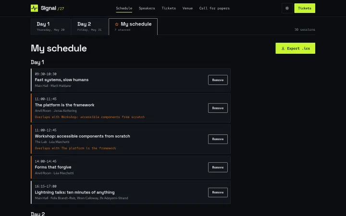Click the '09:30-10:30' time label
Image resolution: width=346 pixels, height=216 pixels.
click(x=46, y=74)
